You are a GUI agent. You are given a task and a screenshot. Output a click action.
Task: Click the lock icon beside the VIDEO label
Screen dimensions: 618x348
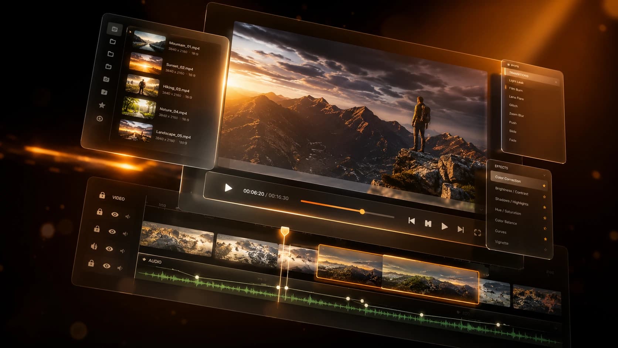[x=102, y=195]
